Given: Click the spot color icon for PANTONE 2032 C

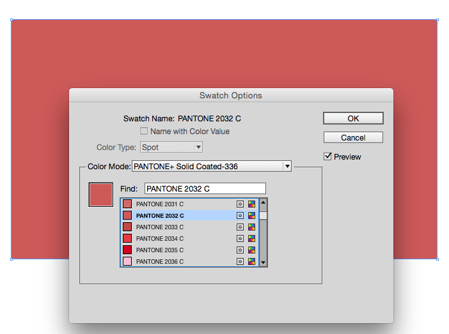Looking at the screenshot, I should [x=240, y=216].
